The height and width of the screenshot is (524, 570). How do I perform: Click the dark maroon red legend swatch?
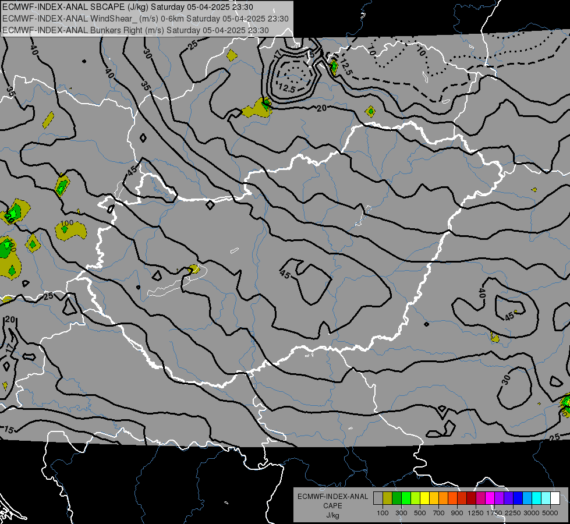pos(472,498)
